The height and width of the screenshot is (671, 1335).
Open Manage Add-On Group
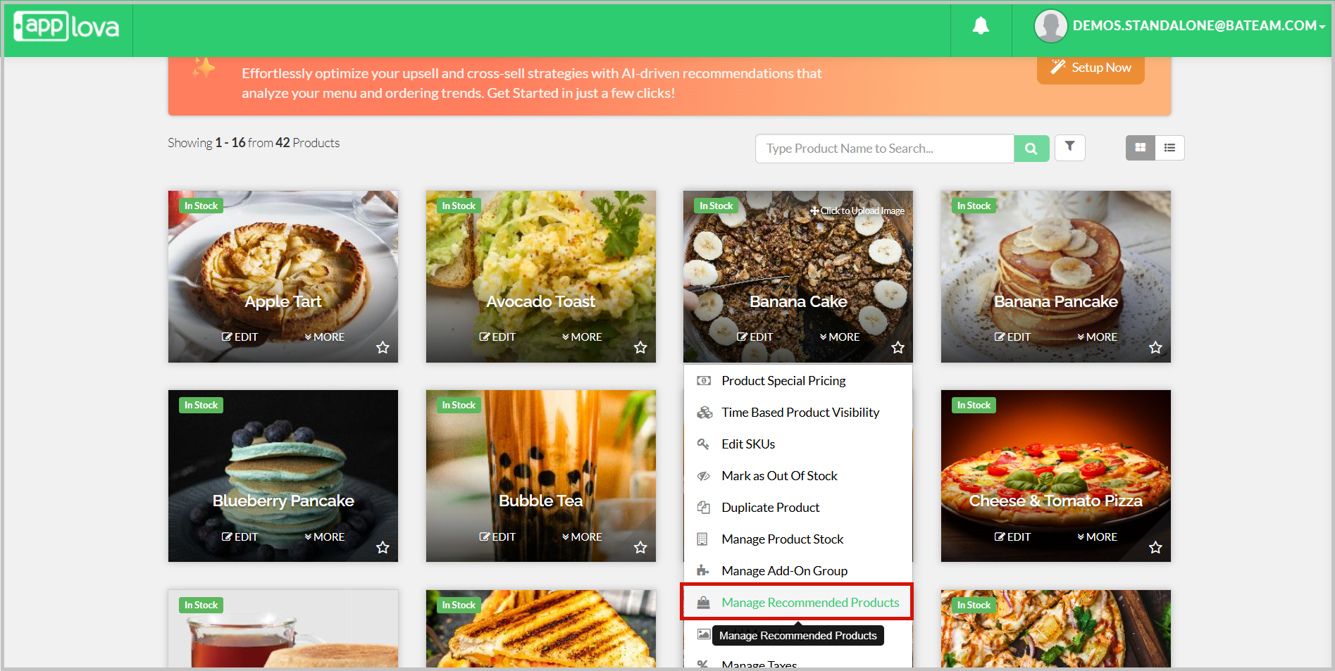pos(798,571)
